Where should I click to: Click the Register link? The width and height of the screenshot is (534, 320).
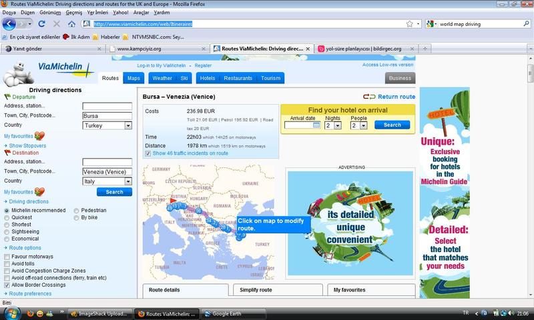(x=203, y=65)
